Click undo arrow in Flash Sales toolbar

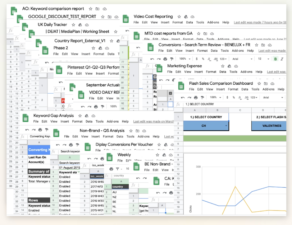[x=183, y=97]
